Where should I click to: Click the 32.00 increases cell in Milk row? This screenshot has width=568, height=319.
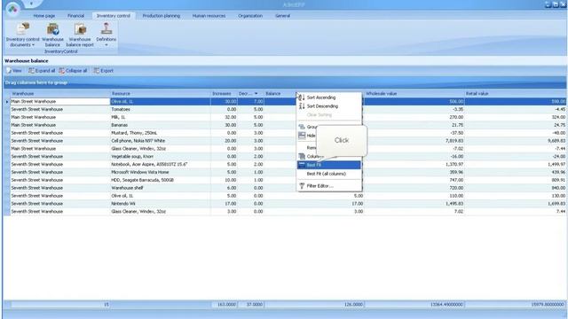point(224,117)
